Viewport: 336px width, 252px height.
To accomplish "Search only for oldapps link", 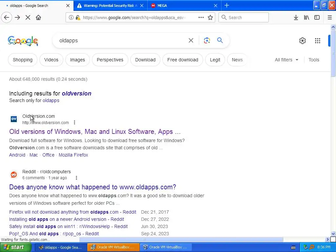I will click(x=51, y=100).
